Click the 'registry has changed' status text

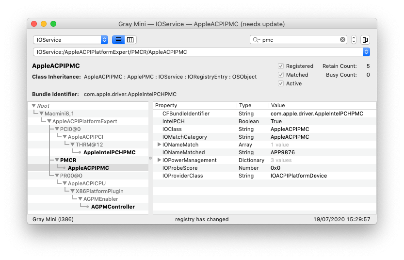click(x=202, y=219)
